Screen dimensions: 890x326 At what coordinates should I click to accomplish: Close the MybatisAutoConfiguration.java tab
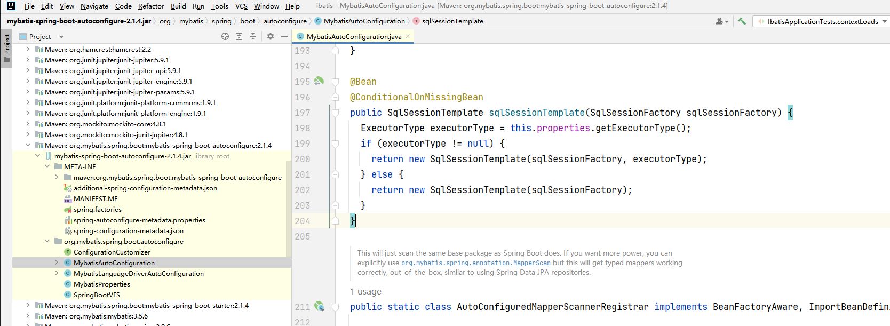[x=408, y=36]
